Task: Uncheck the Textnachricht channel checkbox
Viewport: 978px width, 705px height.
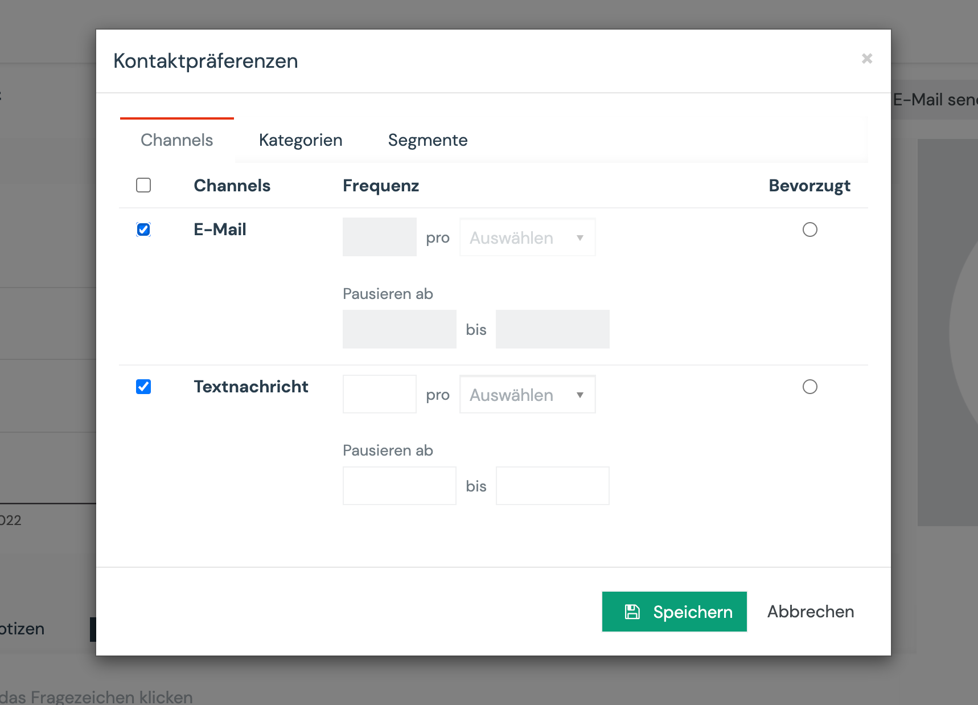Action: 143,387
